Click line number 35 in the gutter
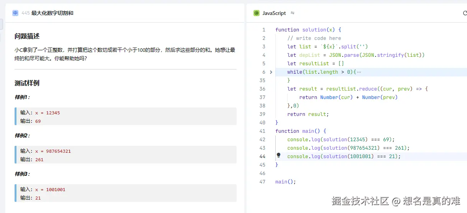This screenshot has height=213, width=467. (262, 80)
